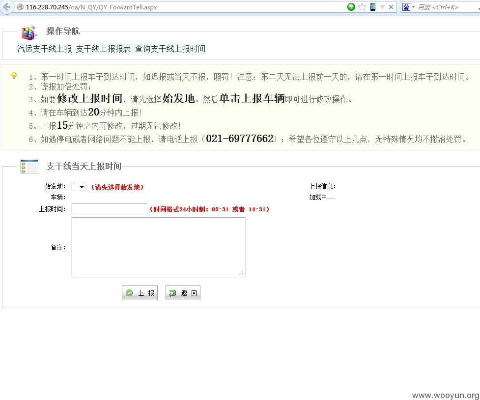Click the 上报时间: label

[52, 209]
